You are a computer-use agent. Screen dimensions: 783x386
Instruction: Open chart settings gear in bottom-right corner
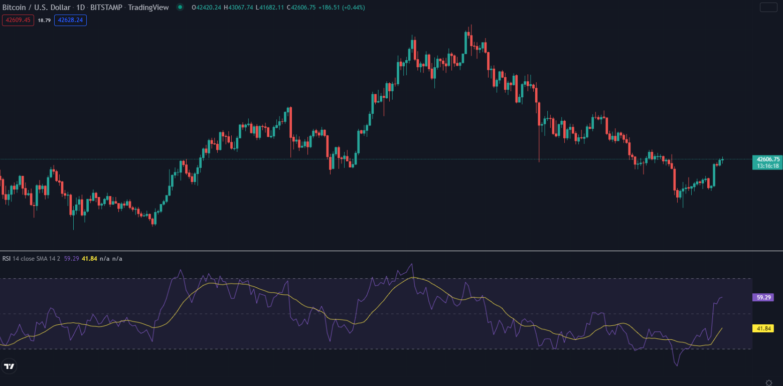coord(768,382)
